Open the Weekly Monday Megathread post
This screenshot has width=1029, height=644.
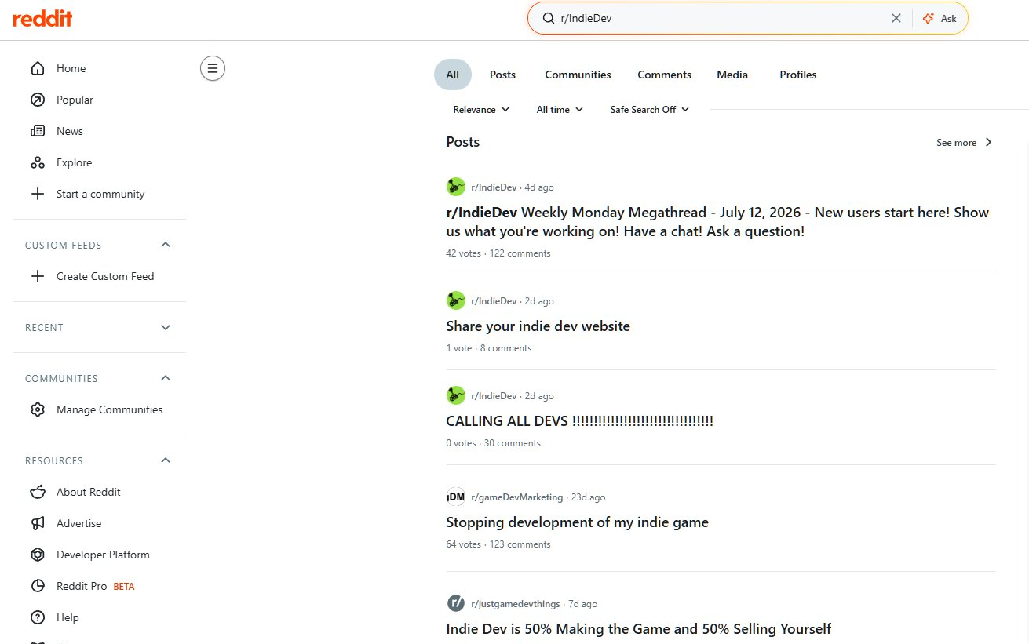coord(717,222)
